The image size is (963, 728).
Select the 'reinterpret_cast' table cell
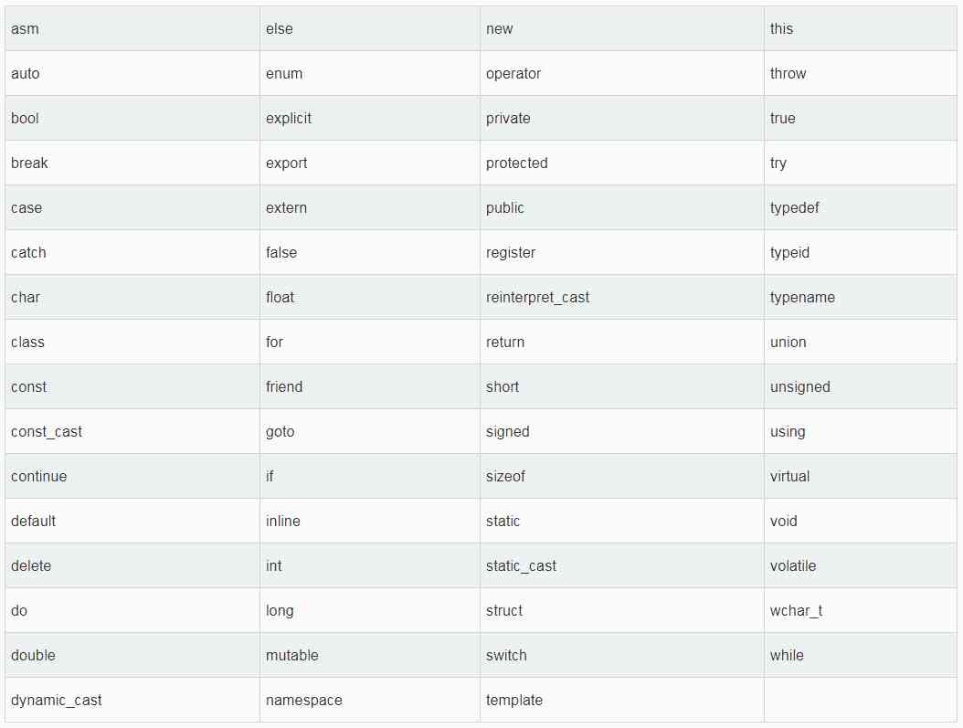[x=622, y=297]
